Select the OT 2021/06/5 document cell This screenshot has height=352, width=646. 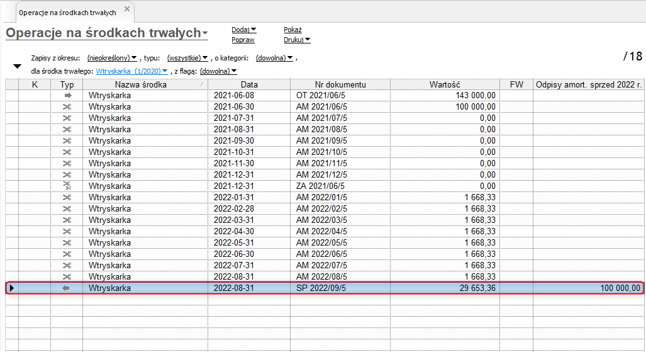pos(340,95)
